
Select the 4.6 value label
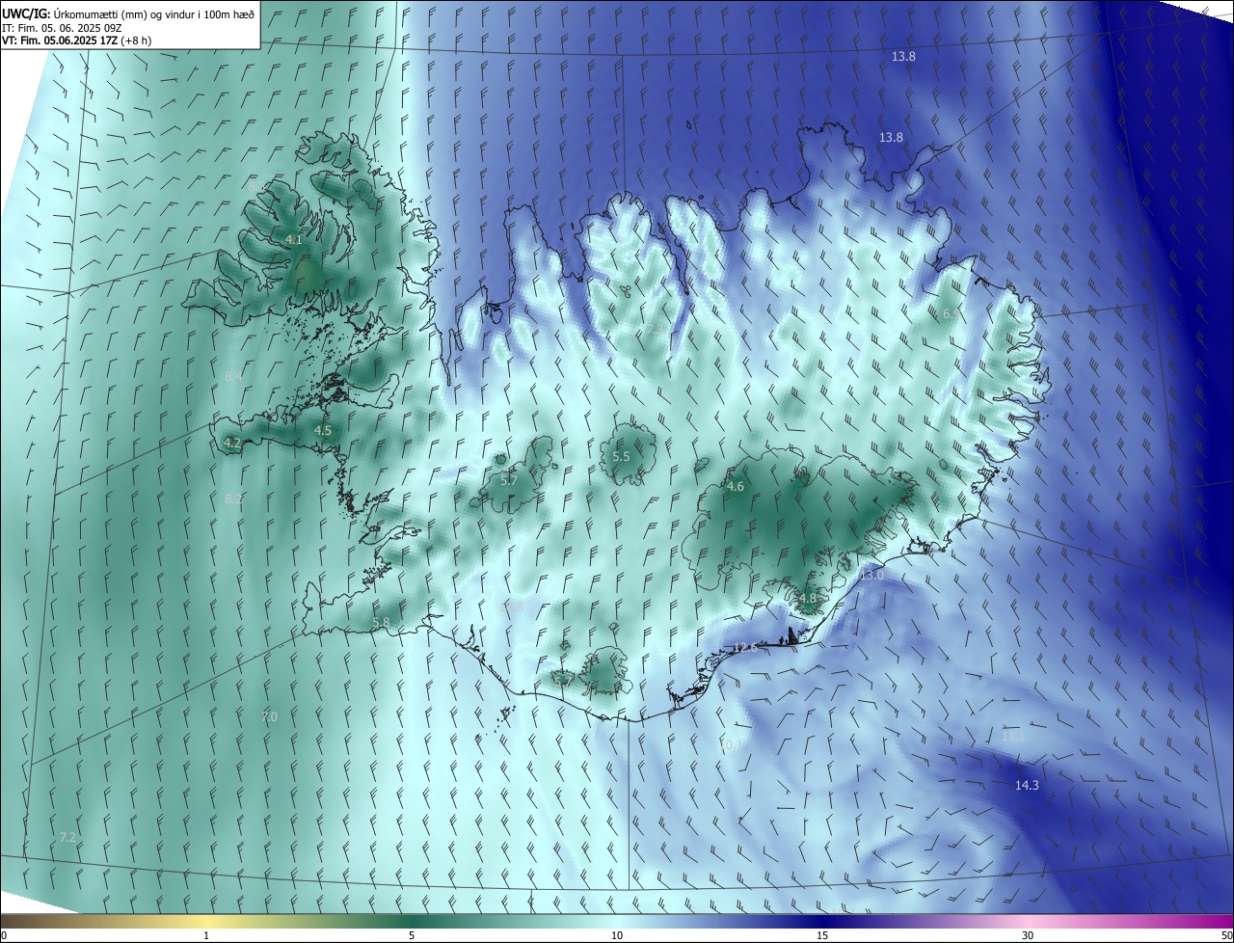click(x=735, y=487)
